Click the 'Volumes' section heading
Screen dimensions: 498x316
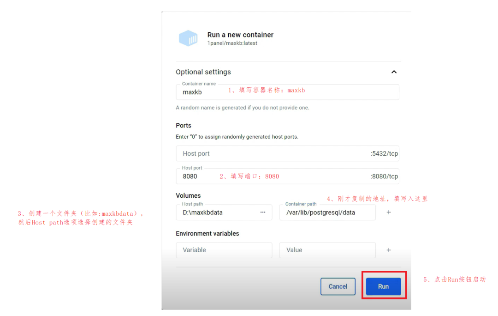click(188, 195)
